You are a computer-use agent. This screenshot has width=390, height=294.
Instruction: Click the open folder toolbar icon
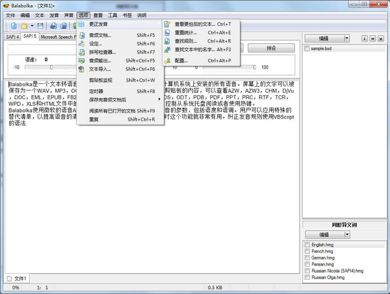click(x=24, y=26)
